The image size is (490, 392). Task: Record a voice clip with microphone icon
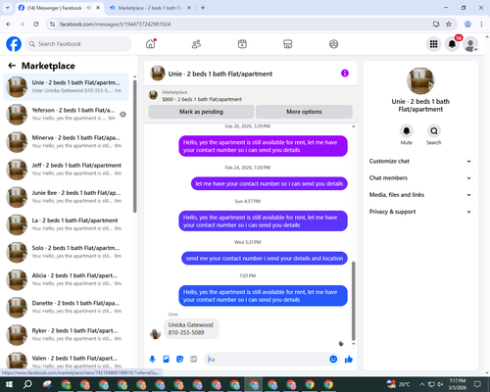tap(152, 360)
